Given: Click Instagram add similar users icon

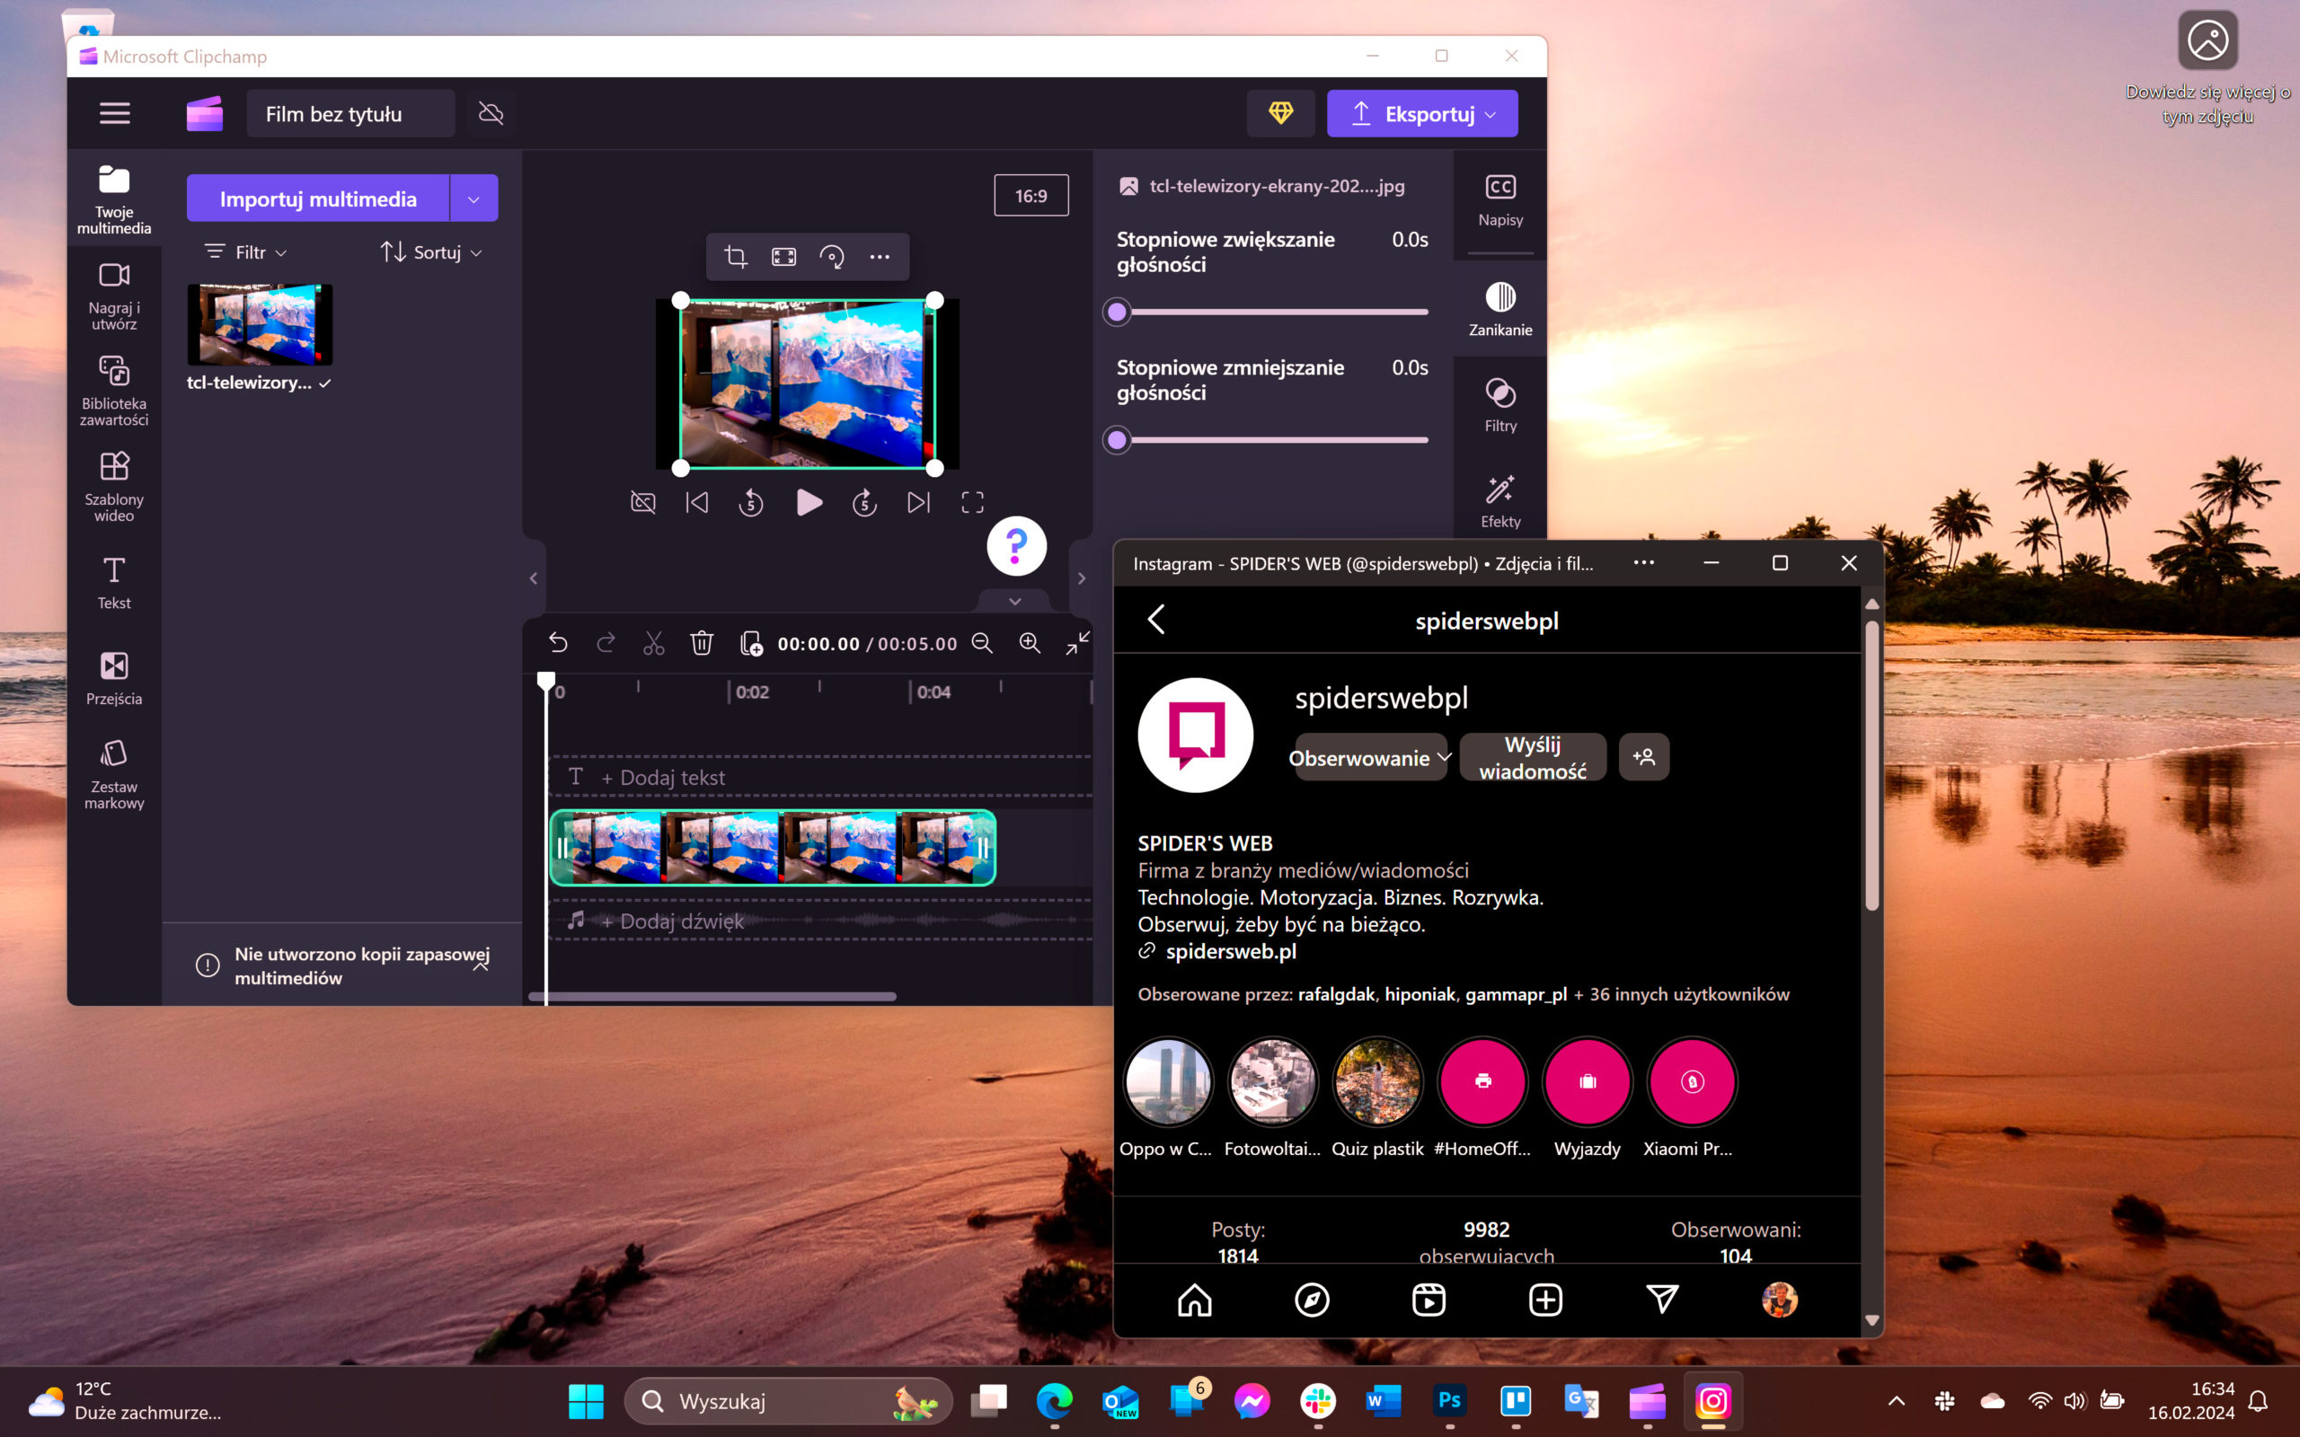Looking at the screenshot, I should [1643, 756].
